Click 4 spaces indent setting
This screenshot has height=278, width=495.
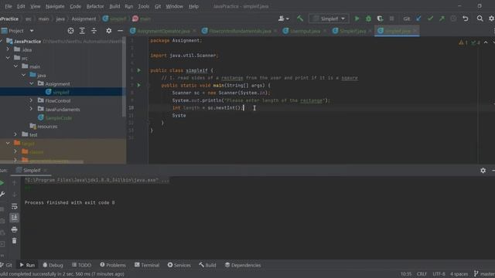tap(459, 274)
